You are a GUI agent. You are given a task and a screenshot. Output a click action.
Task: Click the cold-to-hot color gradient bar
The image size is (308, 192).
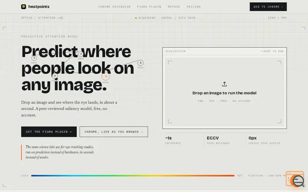pos(133,175)
